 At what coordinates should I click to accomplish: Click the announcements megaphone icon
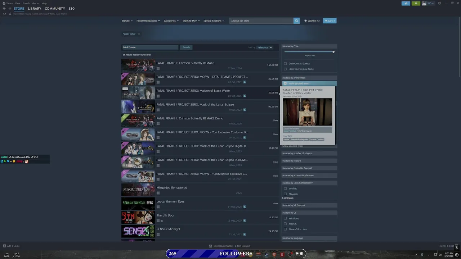coord(406,3)
